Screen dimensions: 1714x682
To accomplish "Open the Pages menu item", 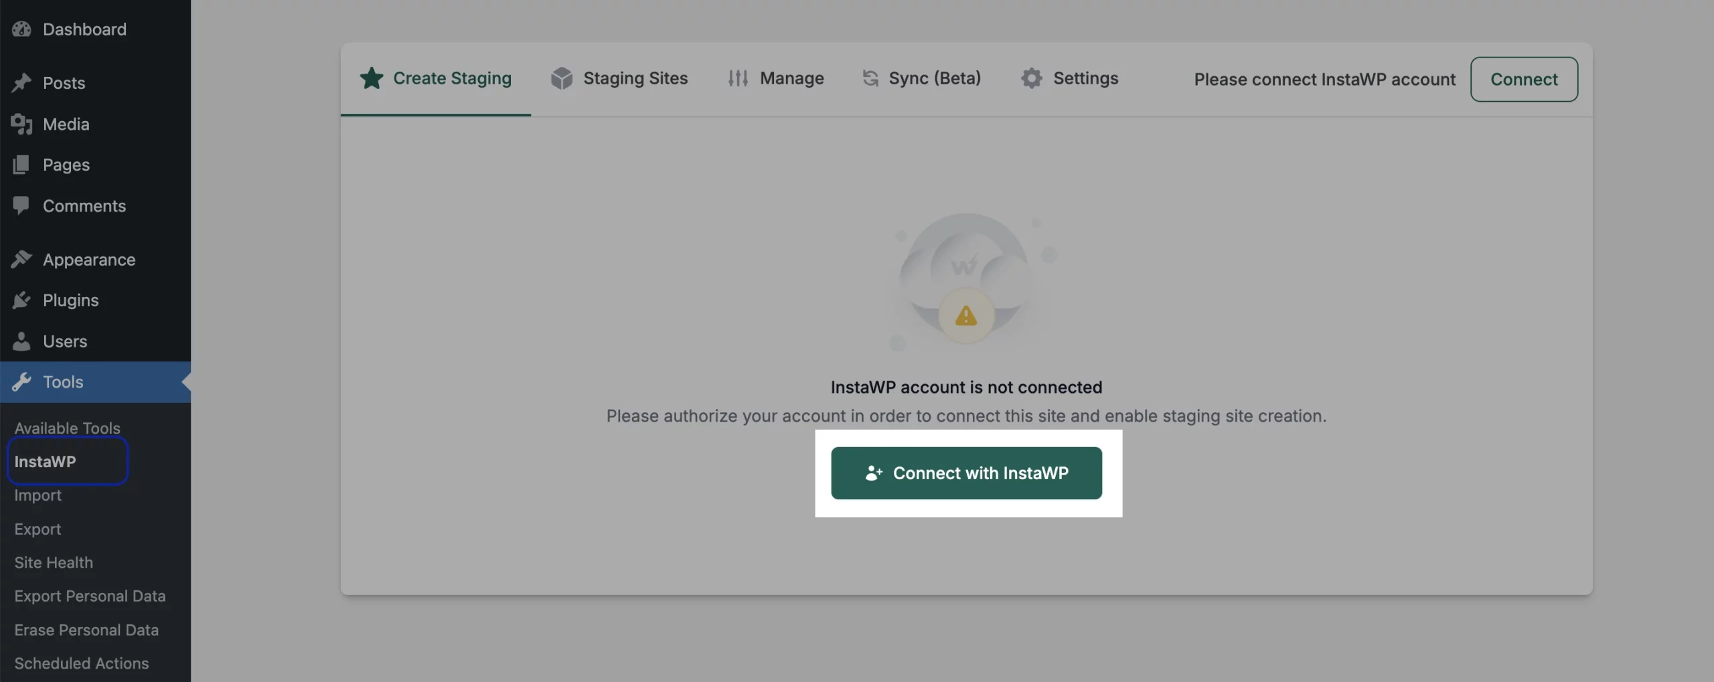I will pos(95,165).
